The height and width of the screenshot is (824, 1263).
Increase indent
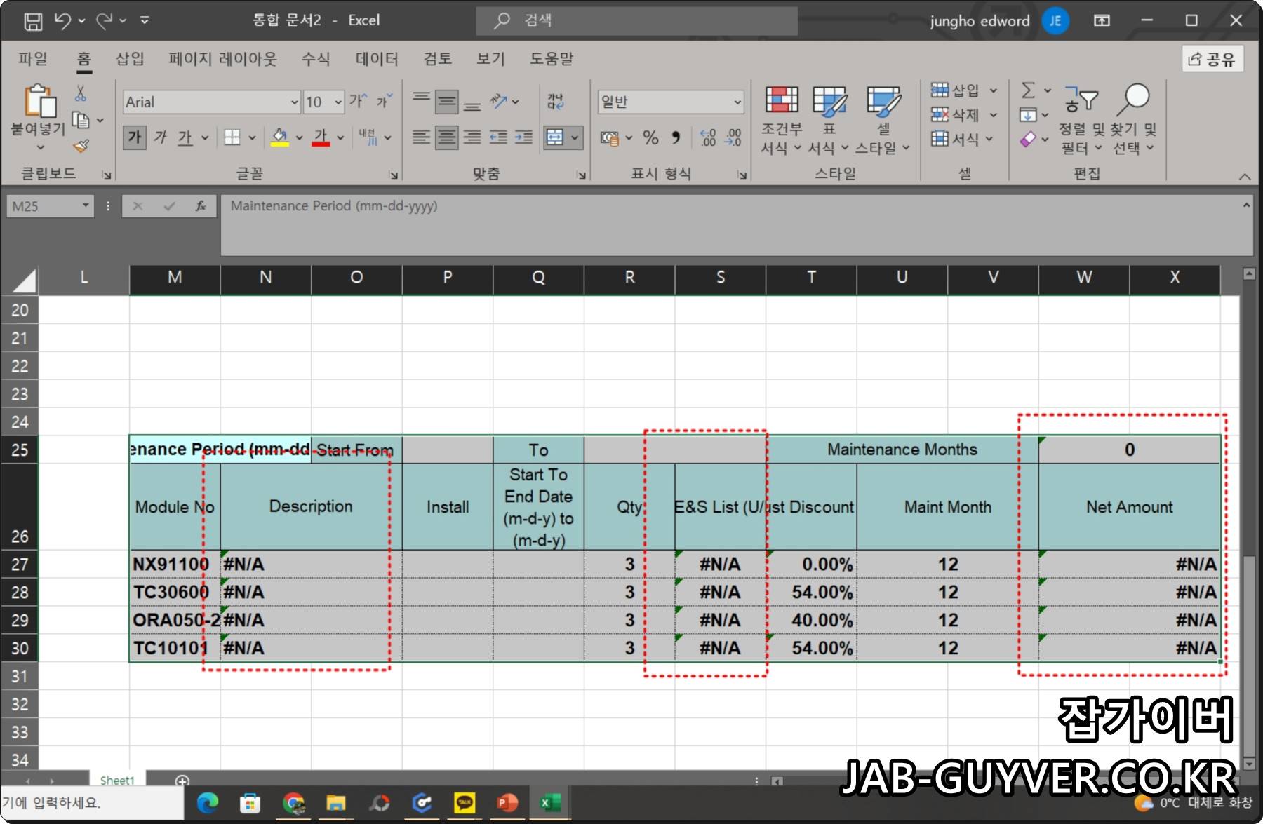[x=523, y=137]
